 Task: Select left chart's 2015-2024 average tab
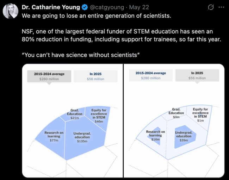(49, 76)
